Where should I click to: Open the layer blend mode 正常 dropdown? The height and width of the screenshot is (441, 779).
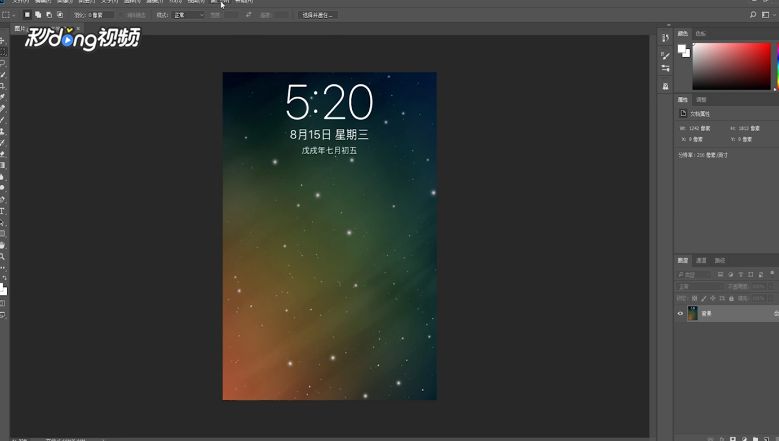point(700,286)
